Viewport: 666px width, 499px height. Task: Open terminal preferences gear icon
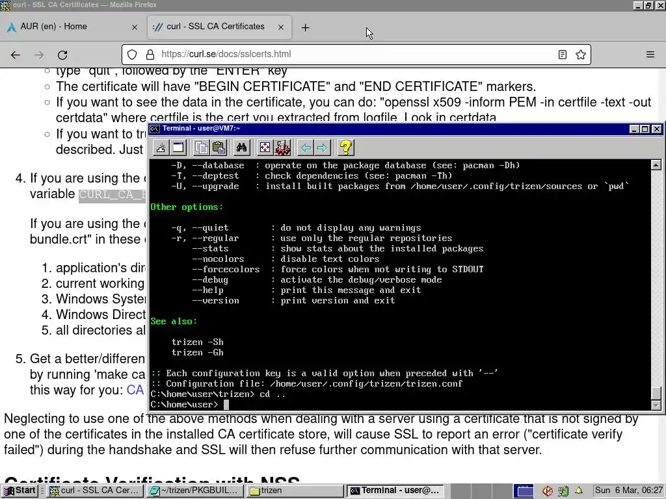pos(282,147)
